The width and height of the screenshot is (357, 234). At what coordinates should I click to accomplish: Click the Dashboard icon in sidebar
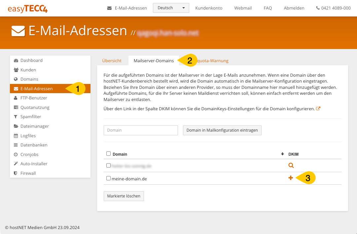point(16,61)
